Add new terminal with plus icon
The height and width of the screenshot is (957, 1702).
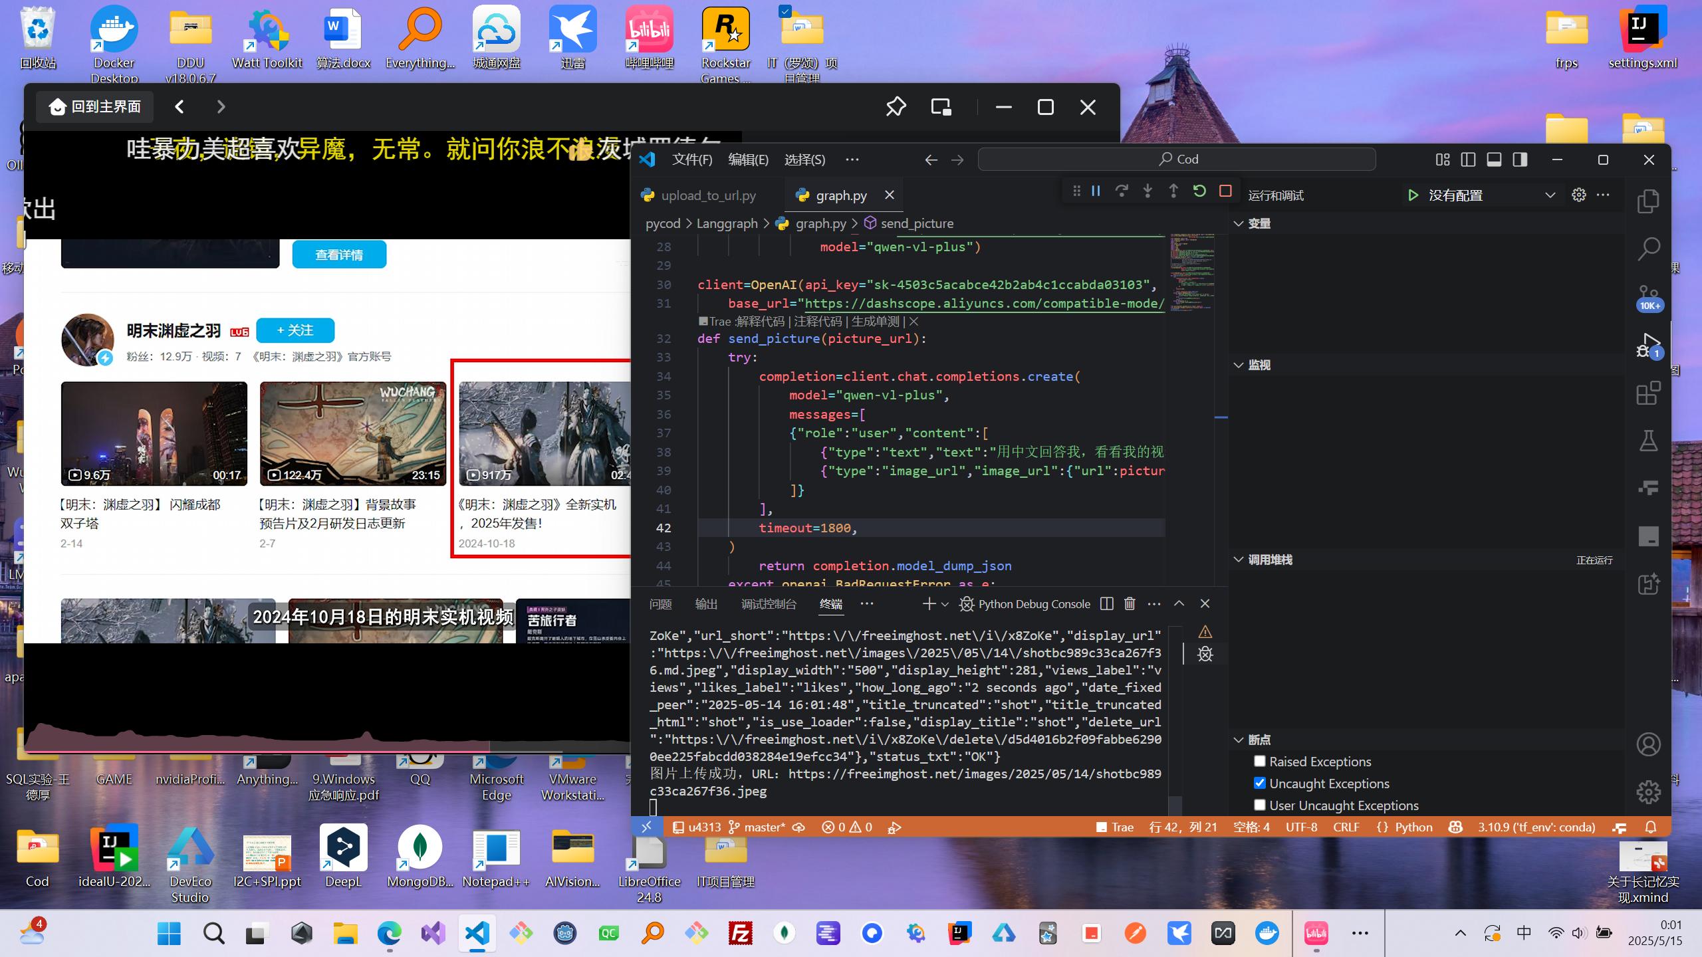pos(929,603)
